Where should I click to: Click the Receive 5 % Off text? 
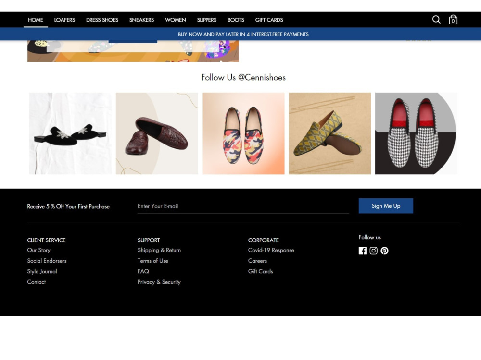pyautogui.click(x=68, y=206)
